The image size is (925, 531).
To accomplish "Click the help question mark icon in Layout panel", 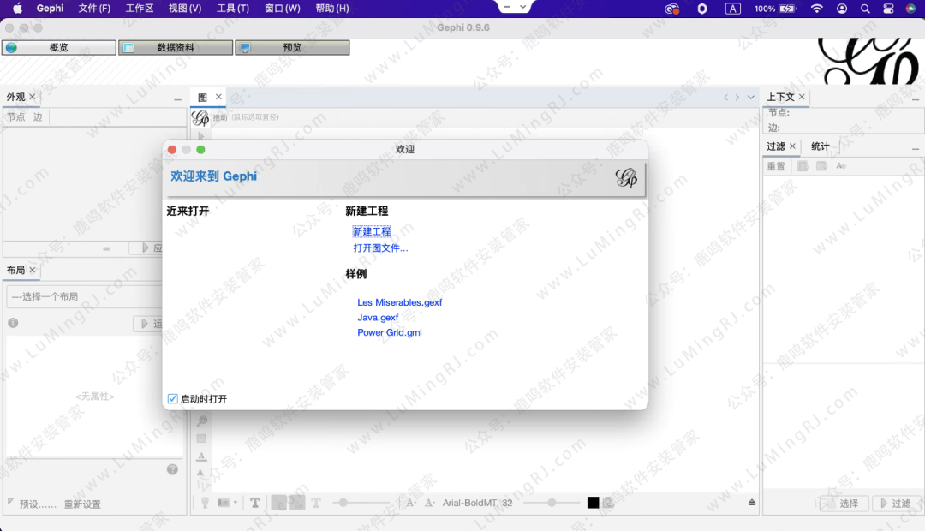I will point(172,469).
